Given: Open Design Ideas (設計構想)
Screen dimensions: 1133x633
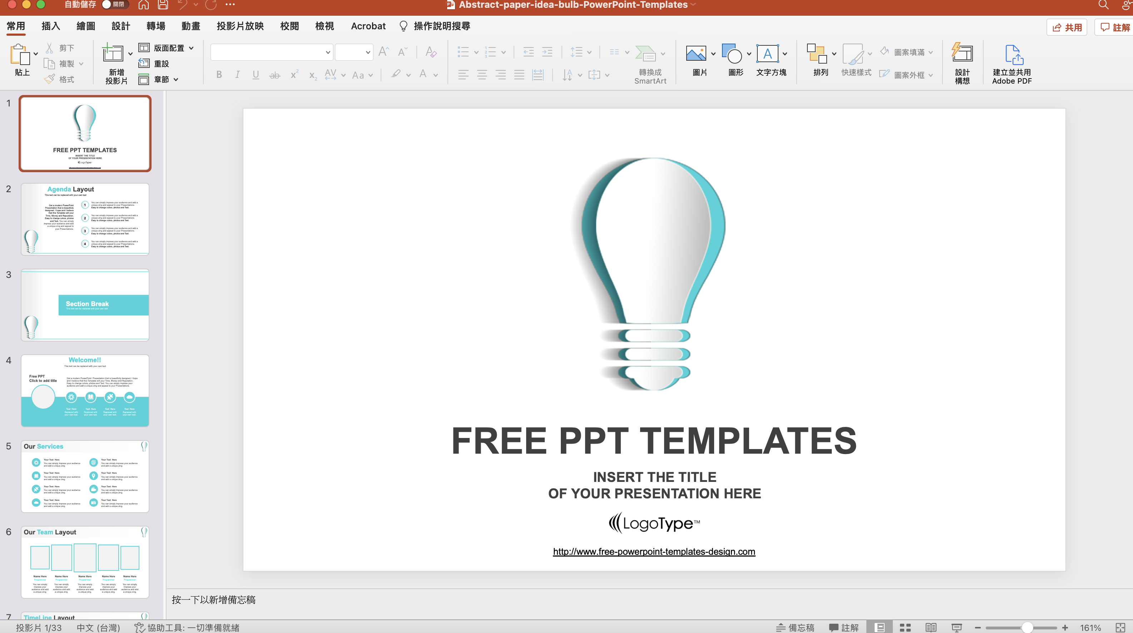Looking at the screenshot, I should [962, 54].
